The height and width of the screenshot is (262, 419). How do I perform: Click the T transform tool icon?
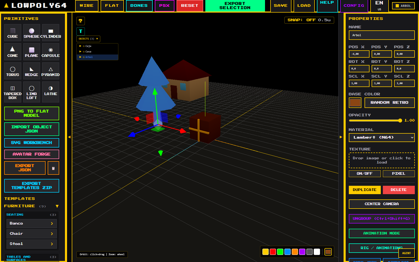(81, 31)
